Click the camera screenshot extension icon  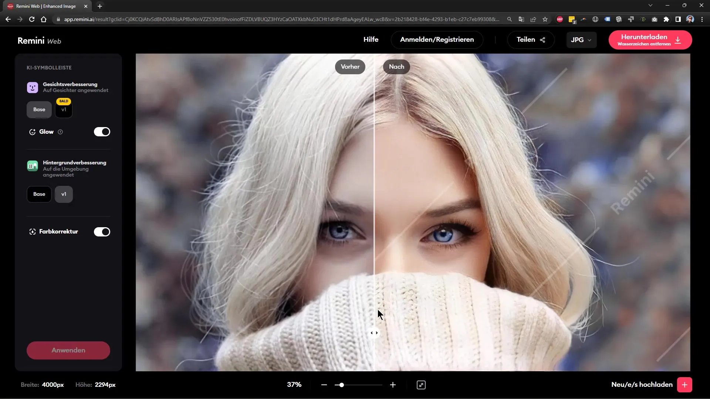coord(655,19)
